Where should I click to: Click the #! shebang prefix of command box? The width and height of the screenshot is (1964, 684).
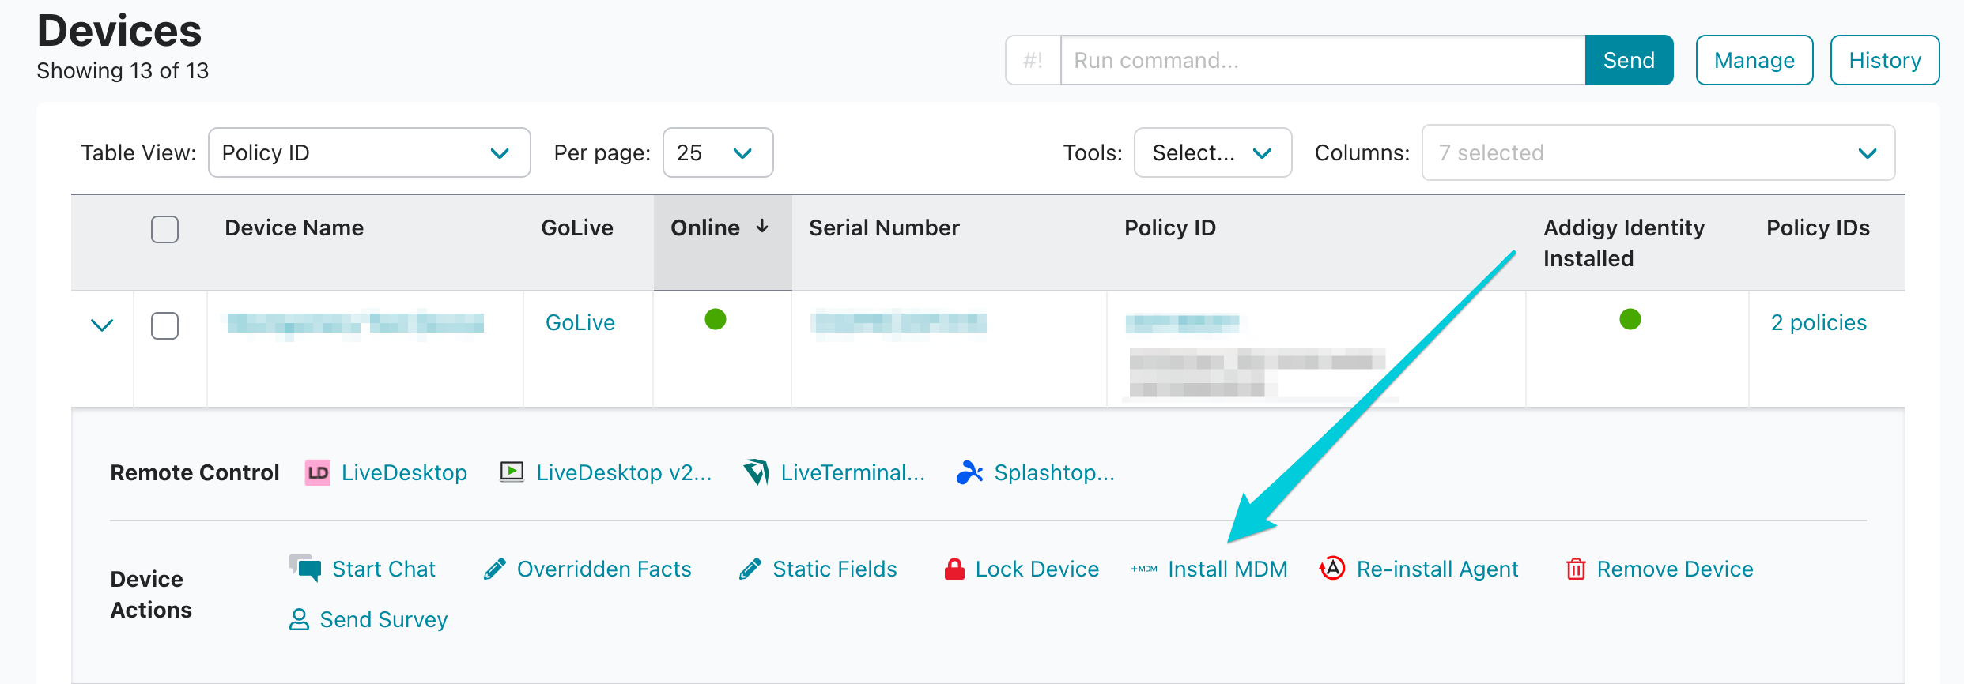[x=1033, y=60]
